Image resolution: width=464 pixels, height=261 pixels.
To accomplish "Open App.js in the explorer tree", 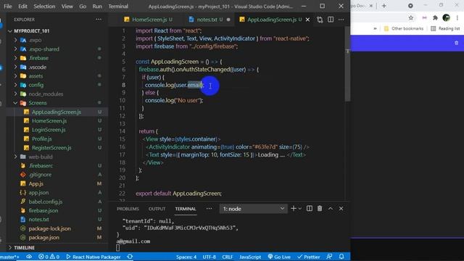I will (36, 183).
